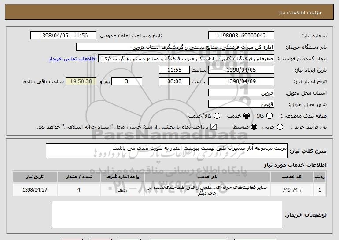The image size is (339, 240).
Task: Click the creation time 11:55 field
Action: (x=174, y=70)
